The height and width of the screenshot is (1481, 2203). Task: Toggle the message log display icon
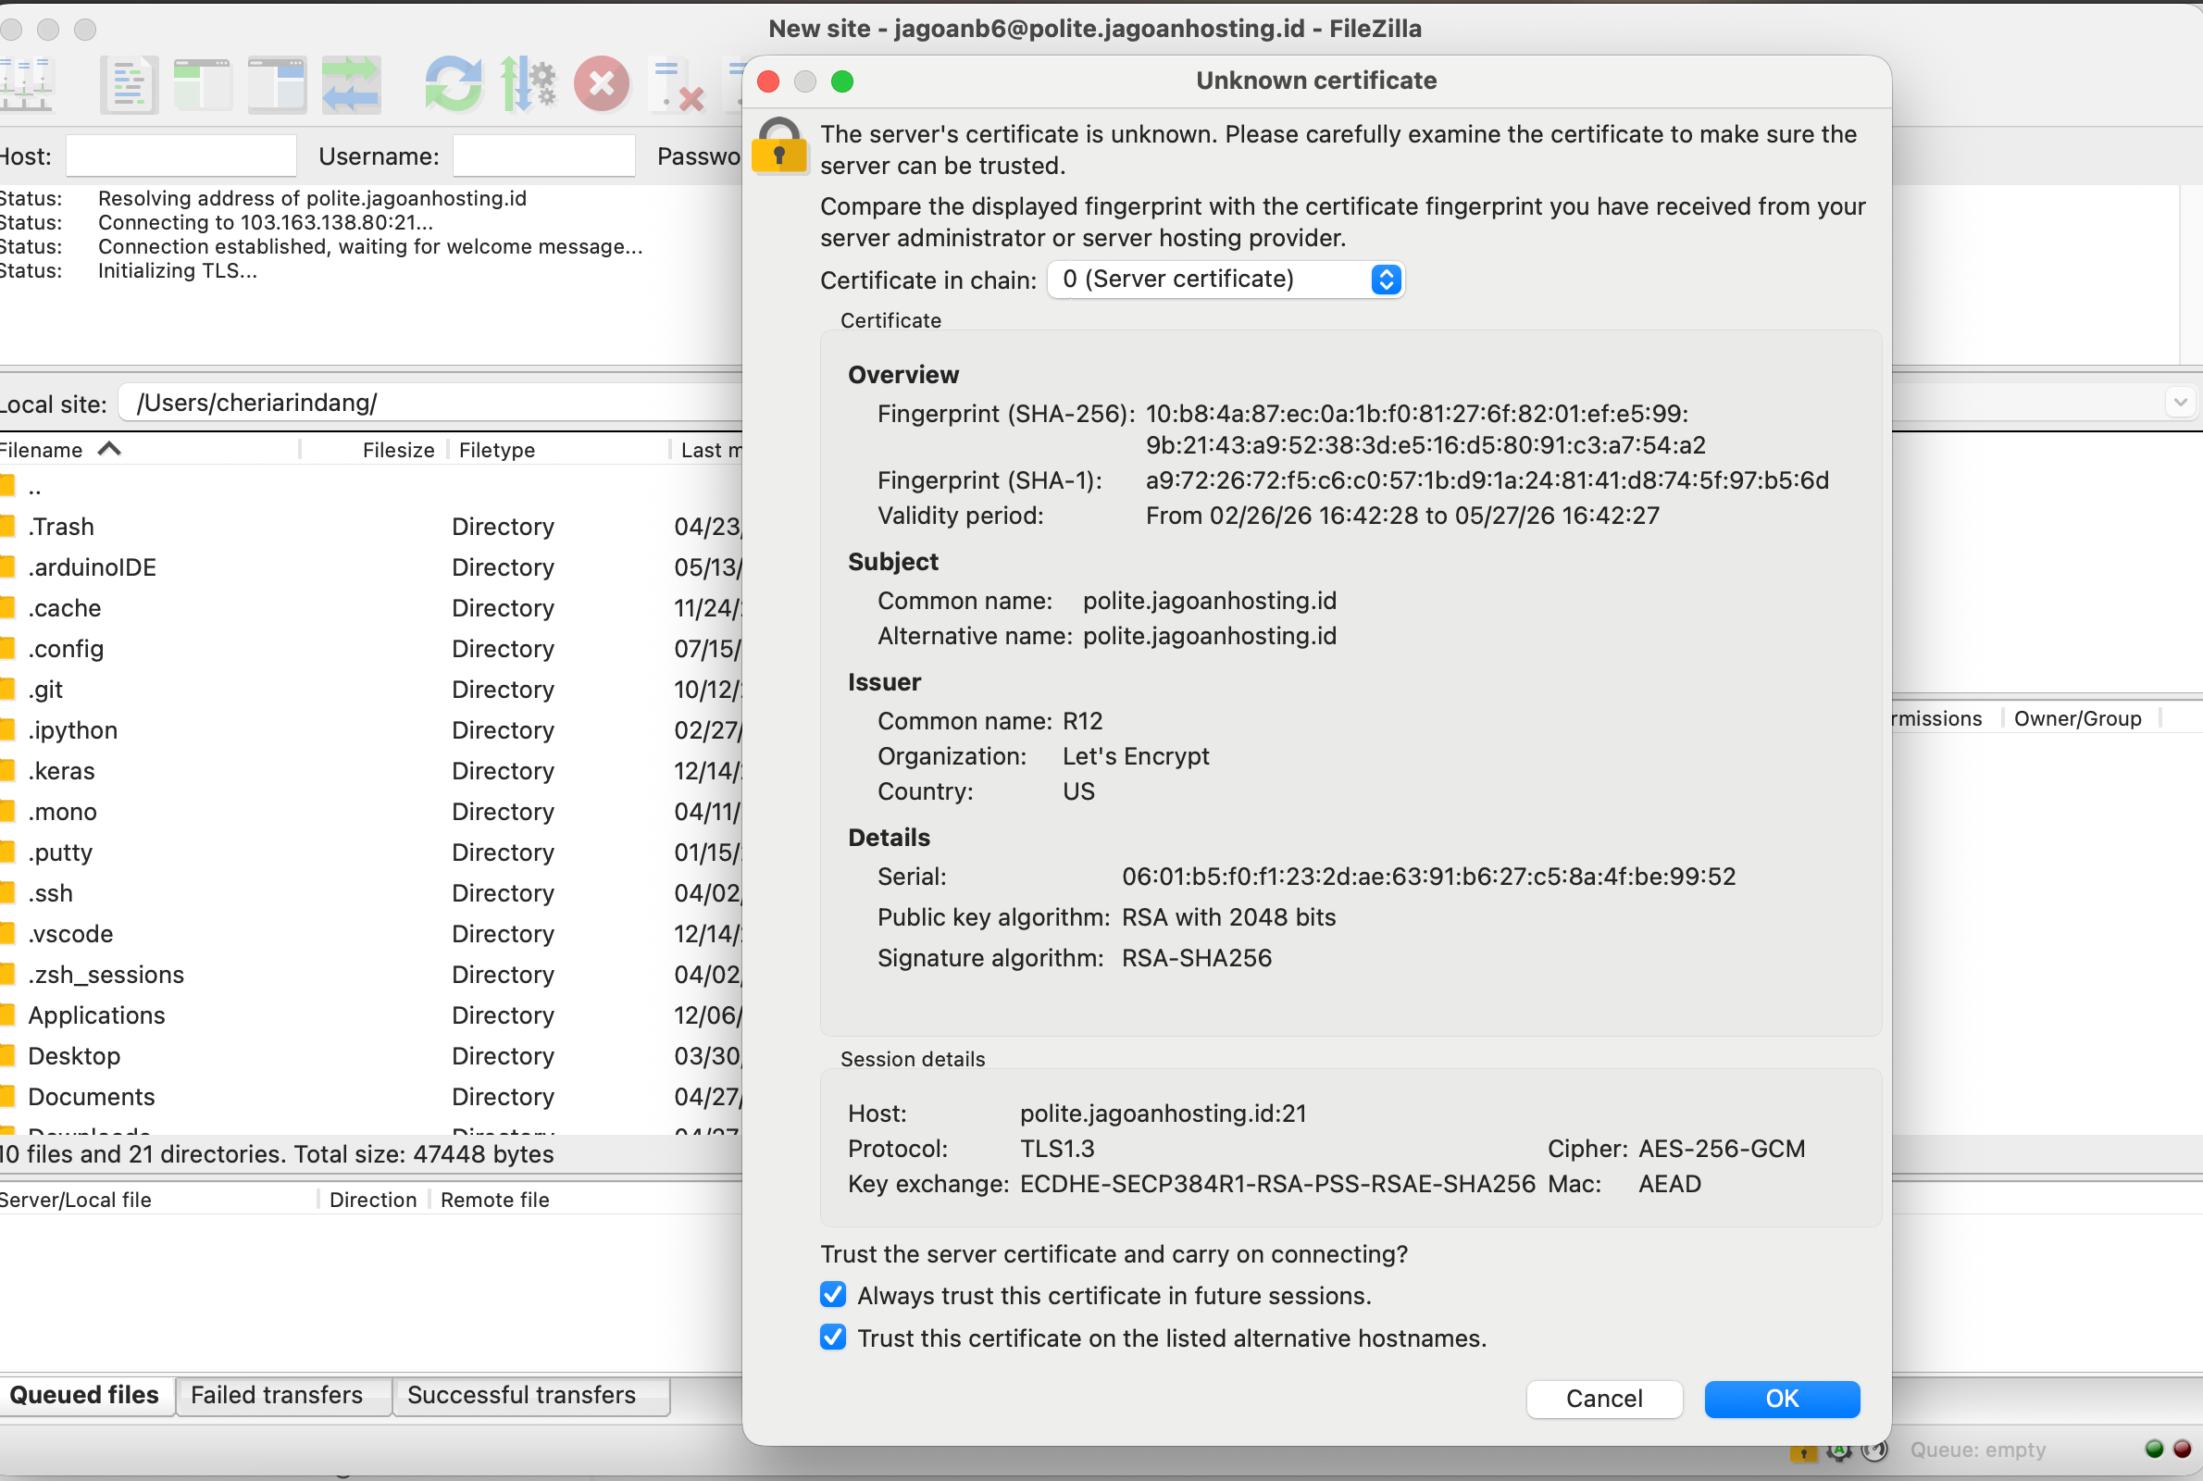(129, 85)
